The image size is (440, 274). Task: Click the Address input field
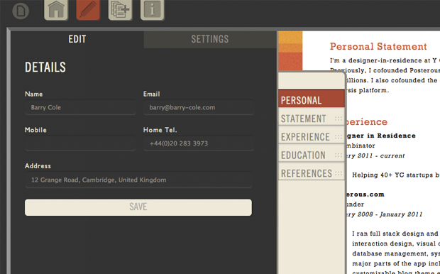point(138,180)
